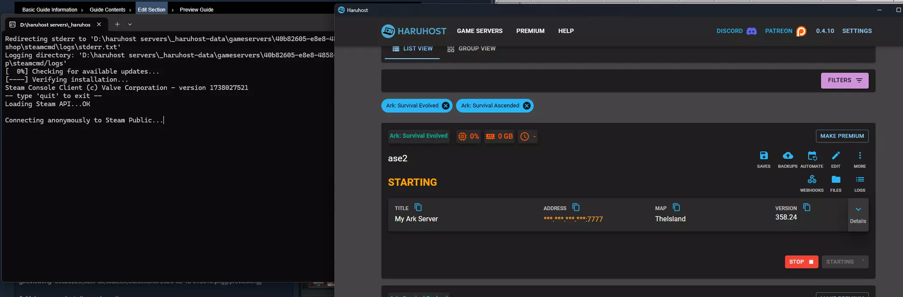The width and height of the screenshot is (903, 297).
Task: Copy the Version value
Action: click(x=807, y=208)
